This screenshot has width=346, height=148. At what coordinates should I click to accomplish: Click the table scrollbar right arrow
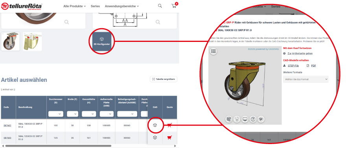(175, 146)
